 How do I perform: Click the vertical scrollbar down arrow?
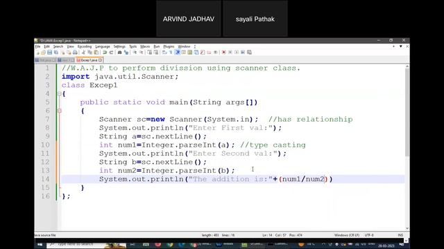[x=407, y=228]
